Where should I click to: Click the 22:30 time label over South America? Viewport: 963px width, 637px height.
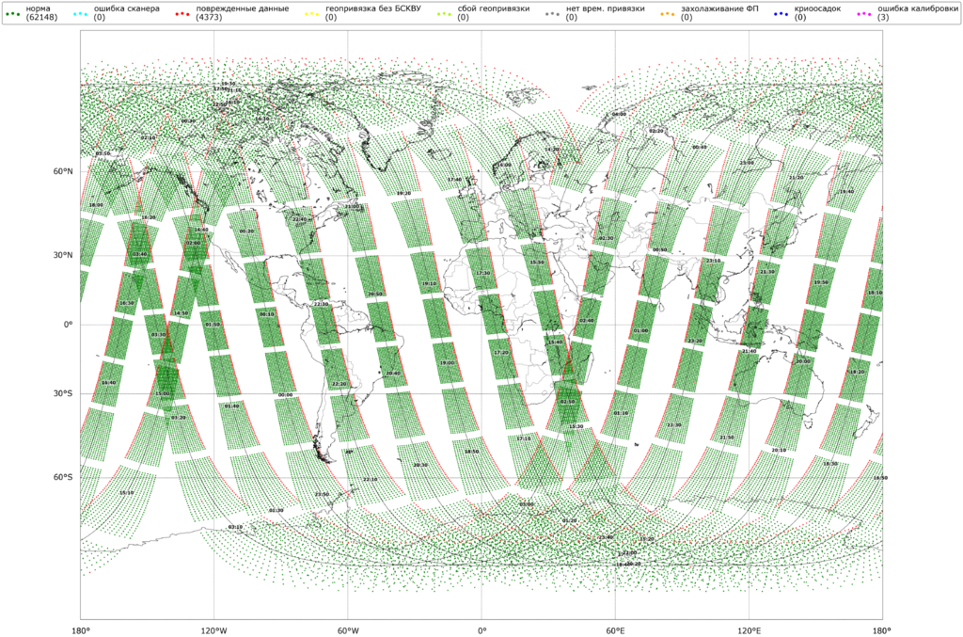[321, 304]
